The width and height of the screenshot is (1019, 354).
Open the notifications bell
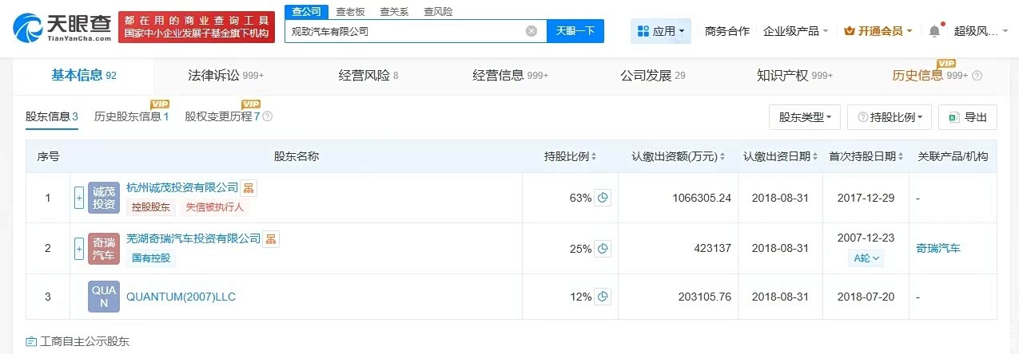[934, 31]
